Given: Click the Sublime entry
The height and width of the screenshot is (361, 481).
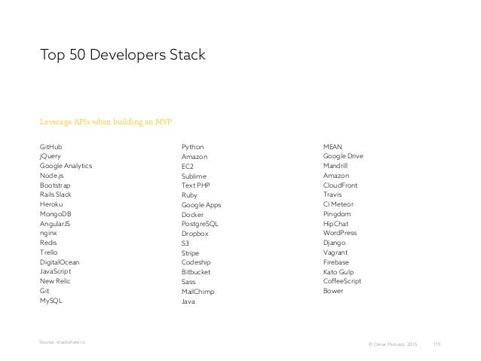Looking at the screenshot, I should pos(194,176).
